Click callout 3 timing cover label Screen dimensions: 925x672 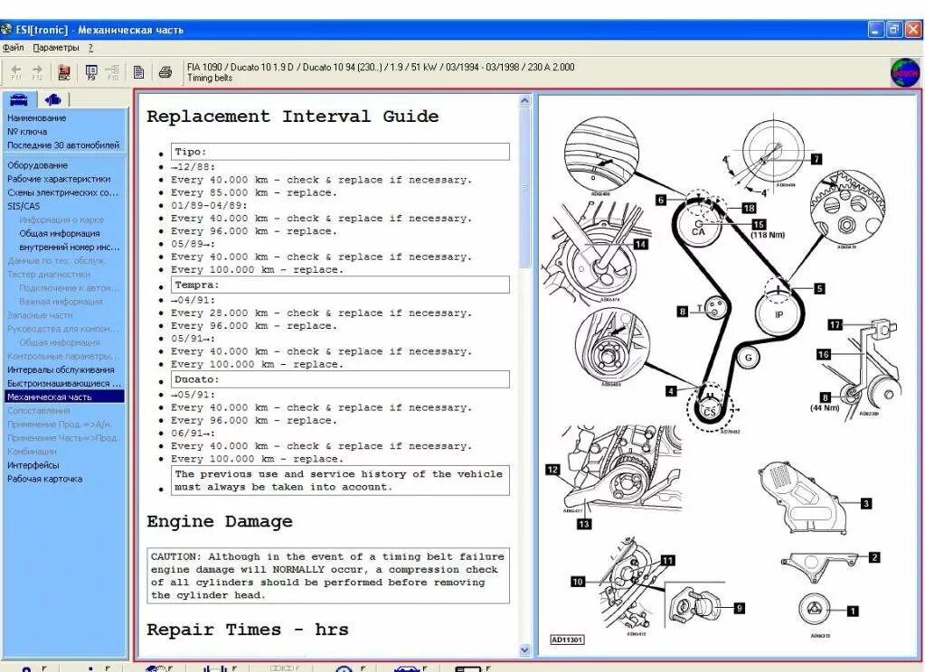point(865,503)
